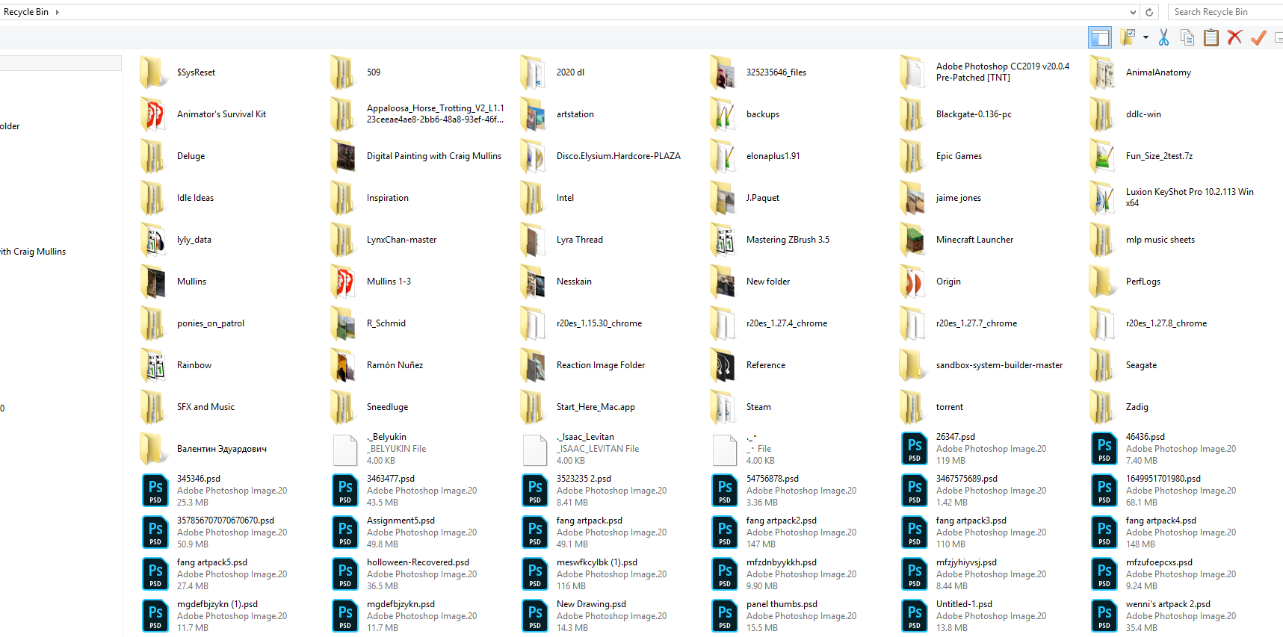Expand the folder options dropdown arrow

pyautogui.click(x=1146, y=37)
